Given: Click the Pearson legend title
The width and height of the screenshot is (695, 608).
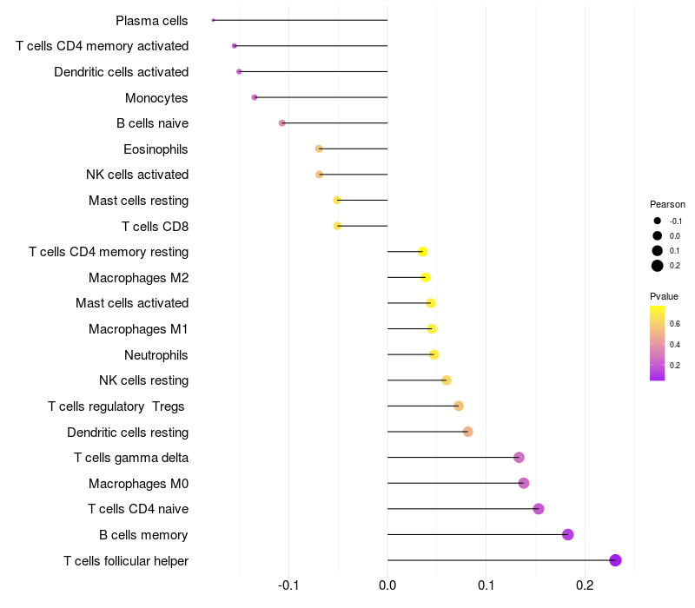Looking at the screenshot, I should tap(667, 204).
